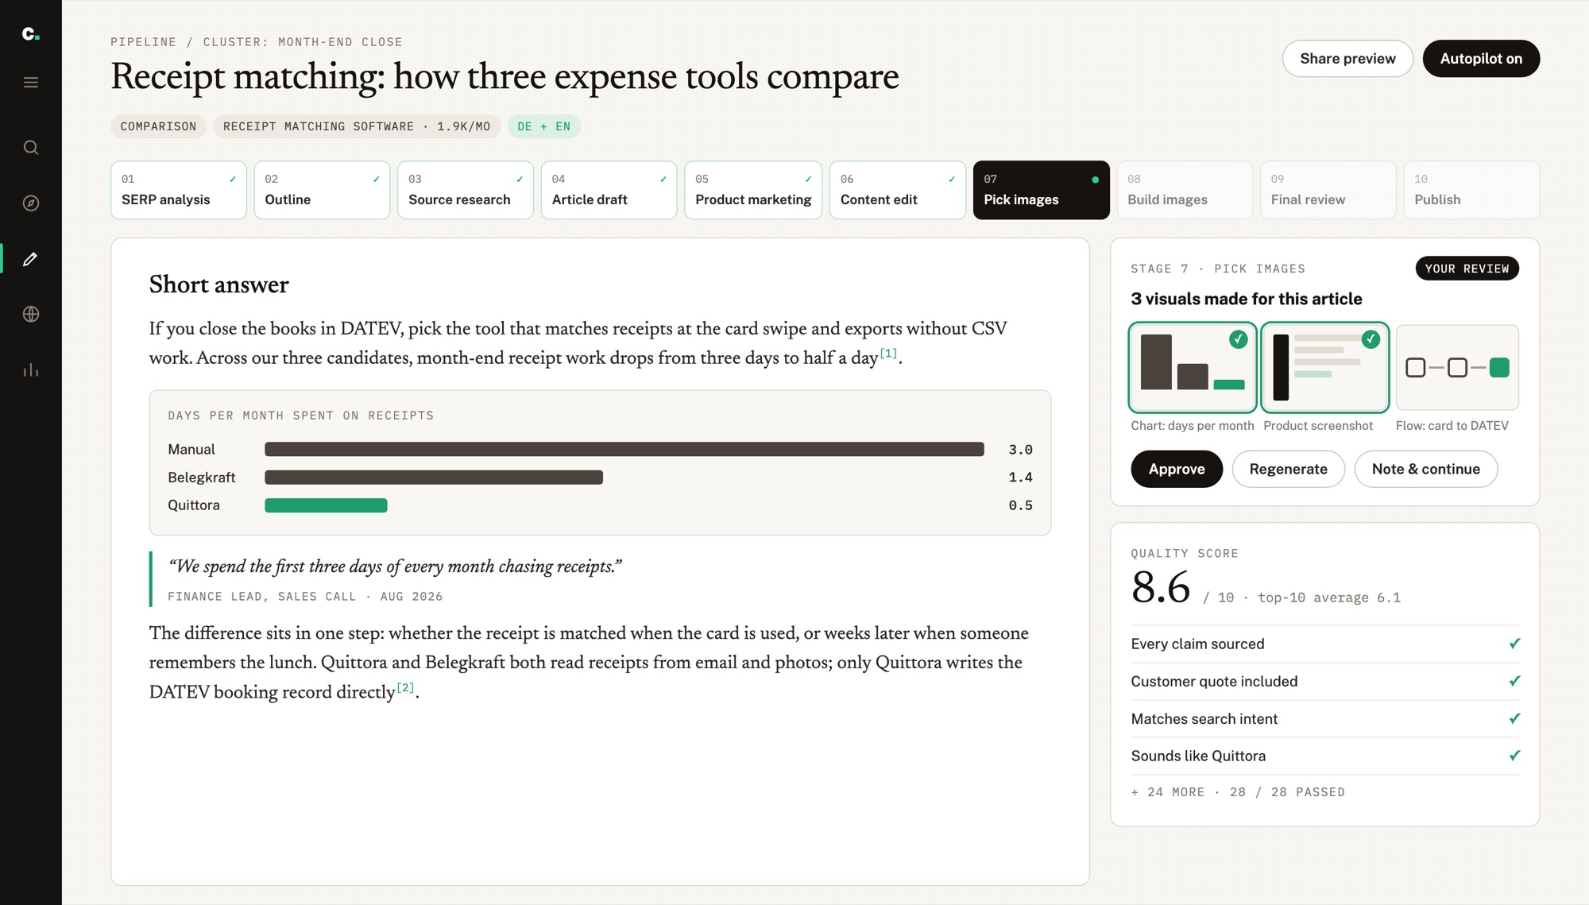This screenshot has height=905, width=1589.
Task: Select the pencil editor icon
Action: (x=31, y=259)
